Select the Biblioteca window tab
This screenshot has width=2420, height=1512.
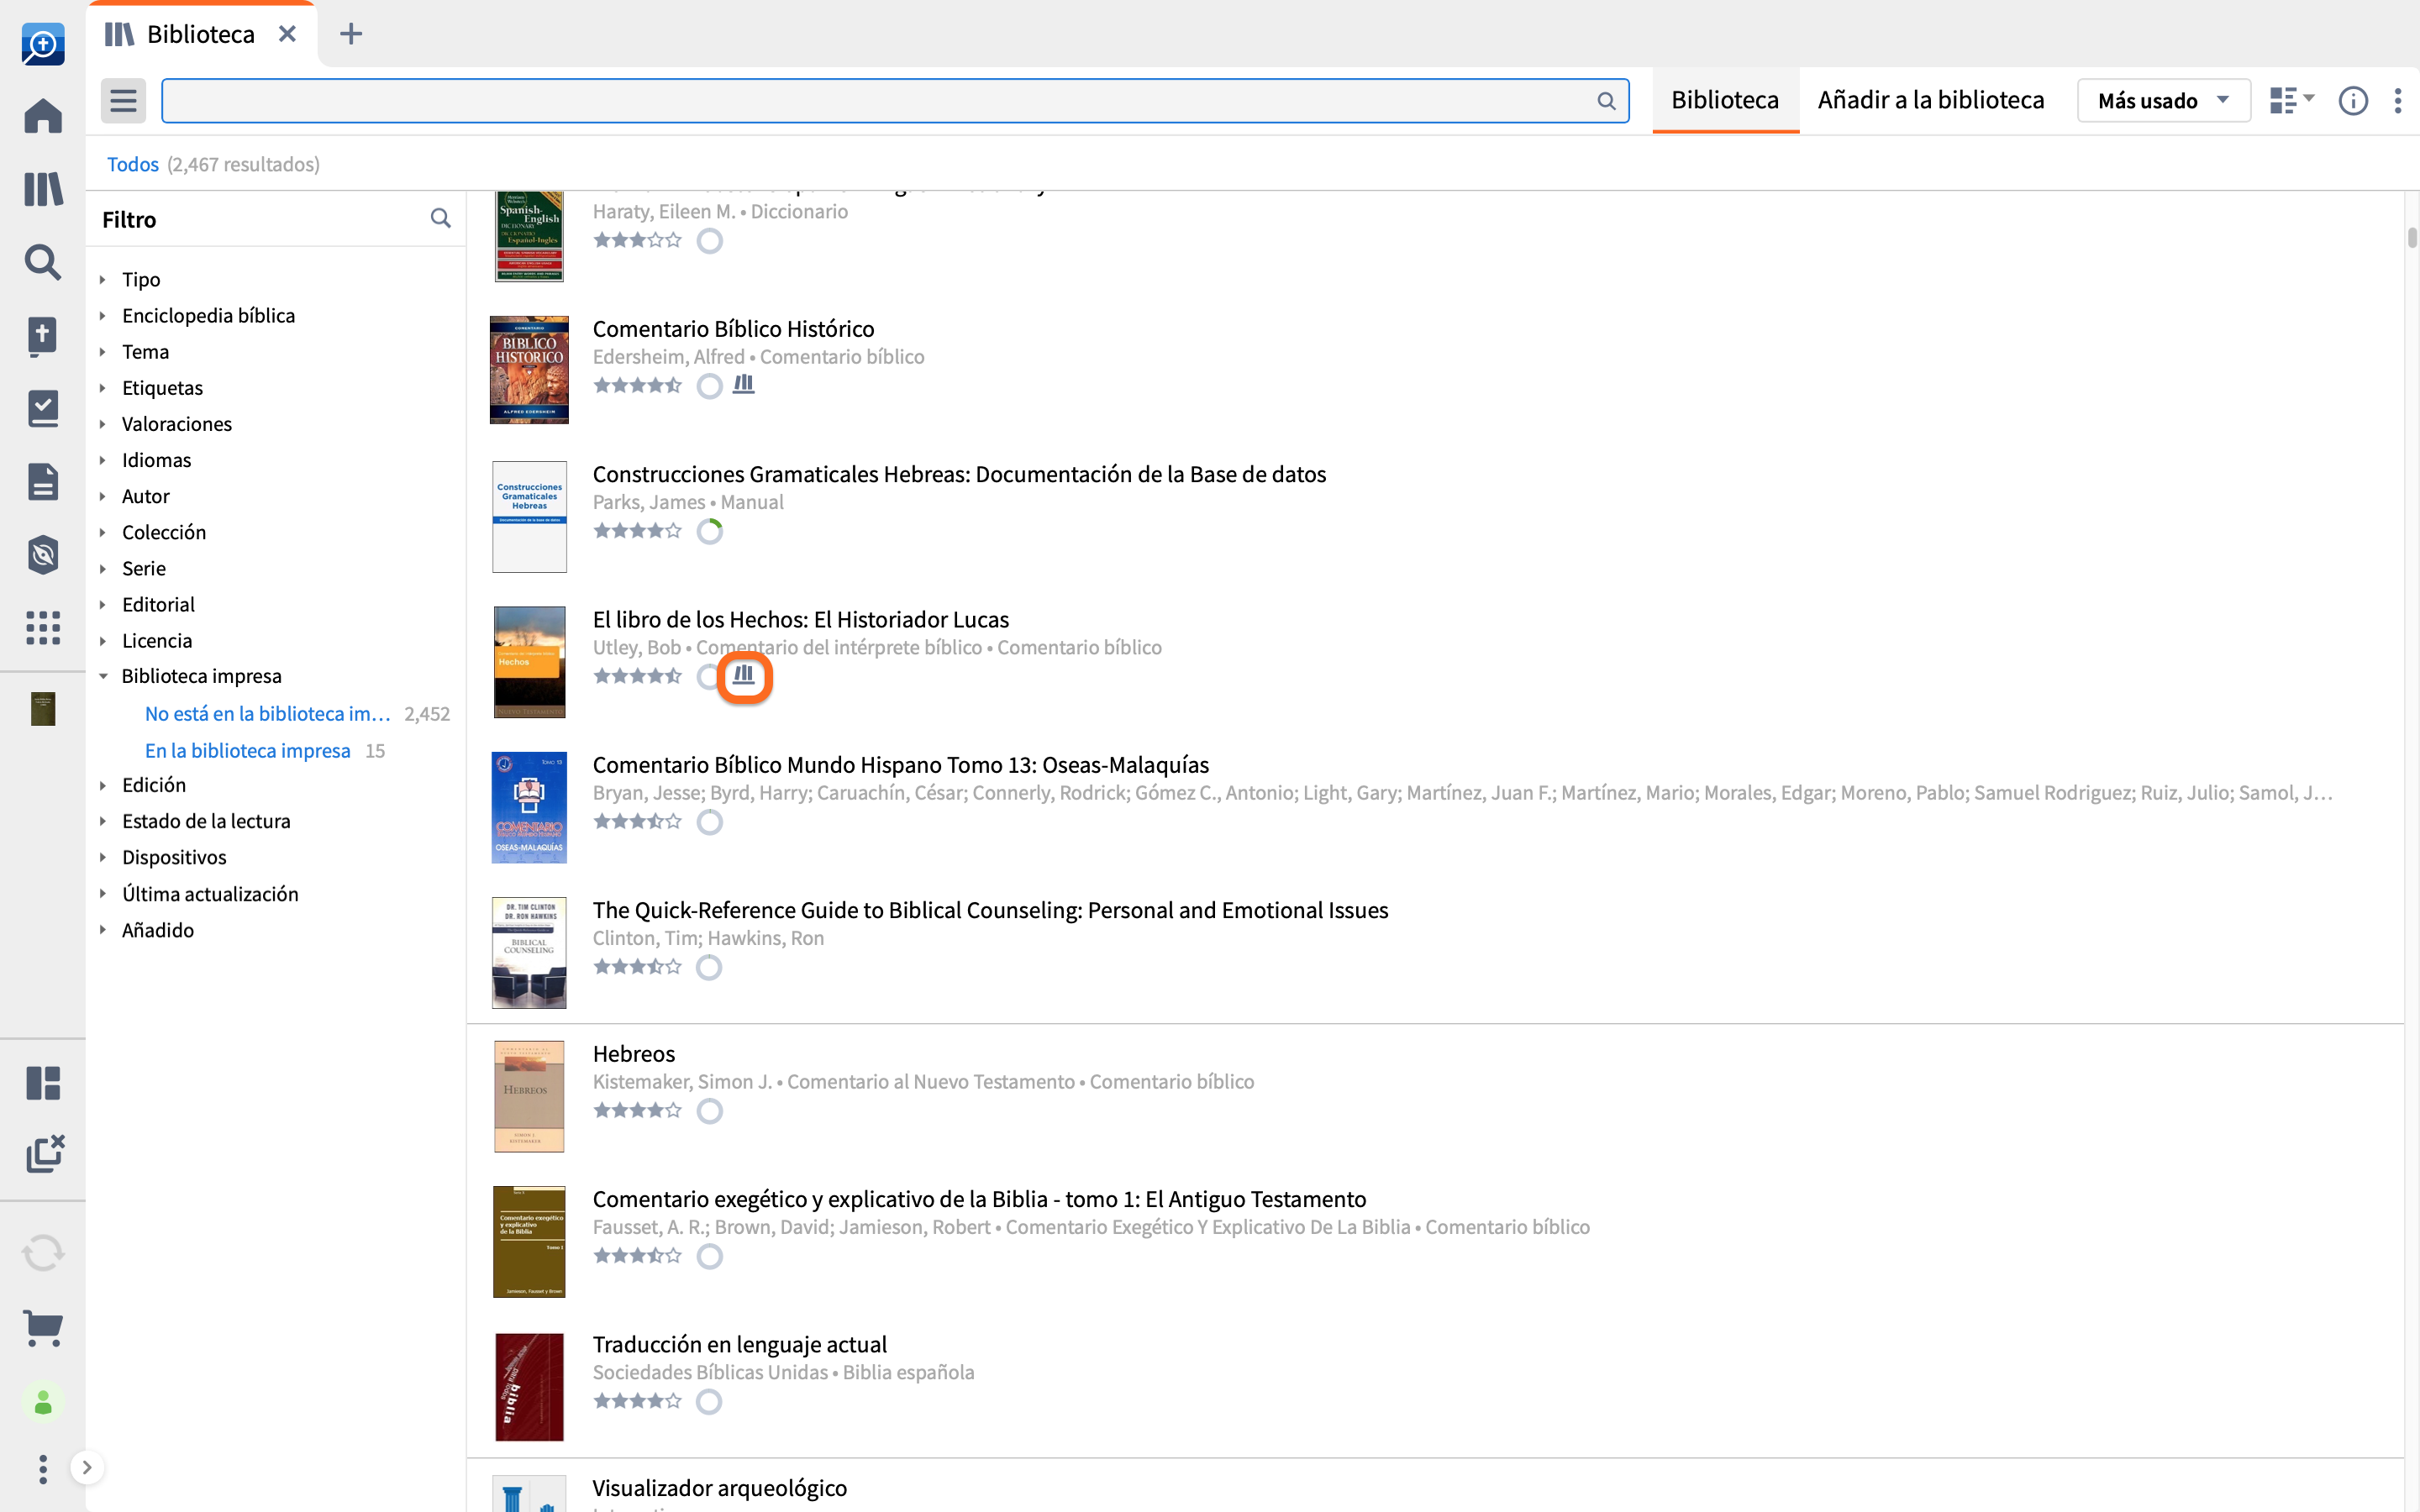point(201,34)
